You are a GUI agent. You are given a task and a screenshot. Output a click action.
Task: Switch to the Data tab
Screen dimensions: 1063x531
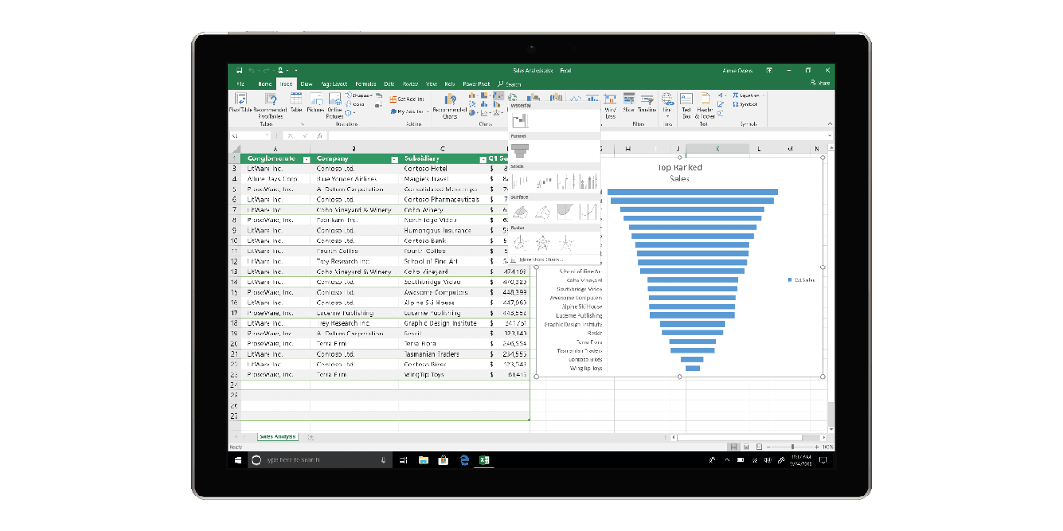389,83
